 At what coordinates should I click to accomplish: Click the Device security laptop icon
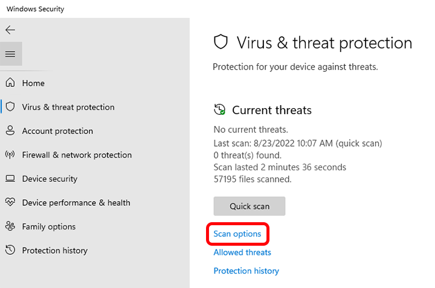[10, 179]
